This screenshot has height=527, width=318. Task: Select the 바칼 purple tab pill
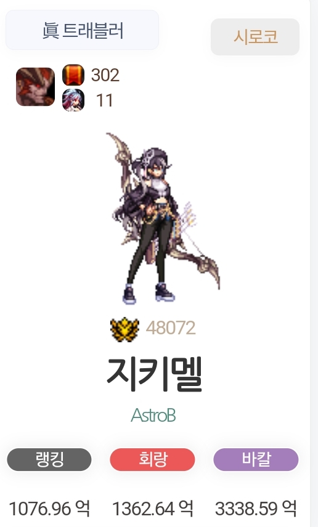pyautogui.click(x=256, y=459)
